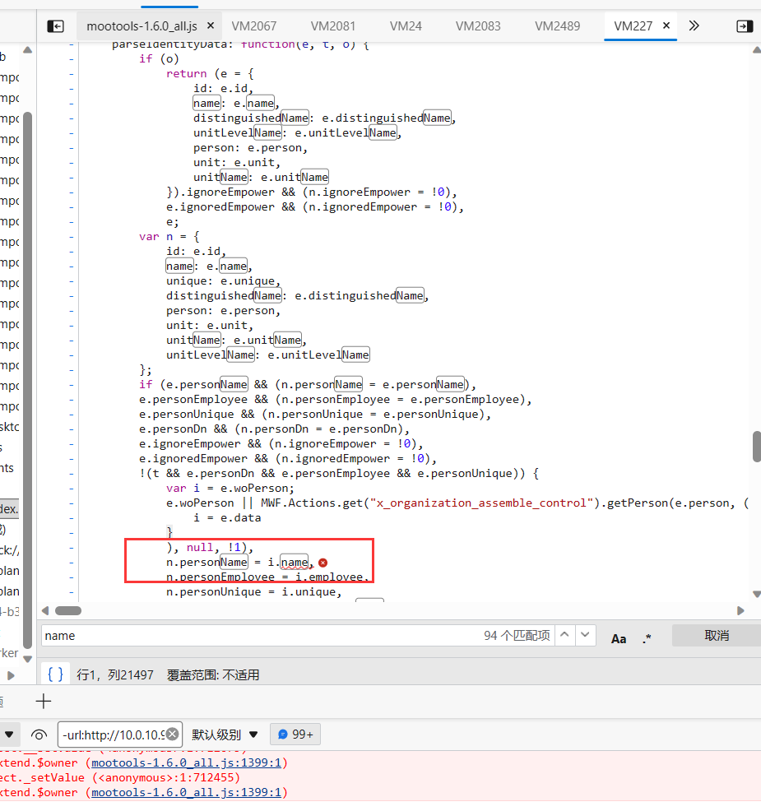The height and width of the screenshot is (811, 761).
Task: Toggle regular expression search option
Action: pyautogui.click(x=647, y=638)
